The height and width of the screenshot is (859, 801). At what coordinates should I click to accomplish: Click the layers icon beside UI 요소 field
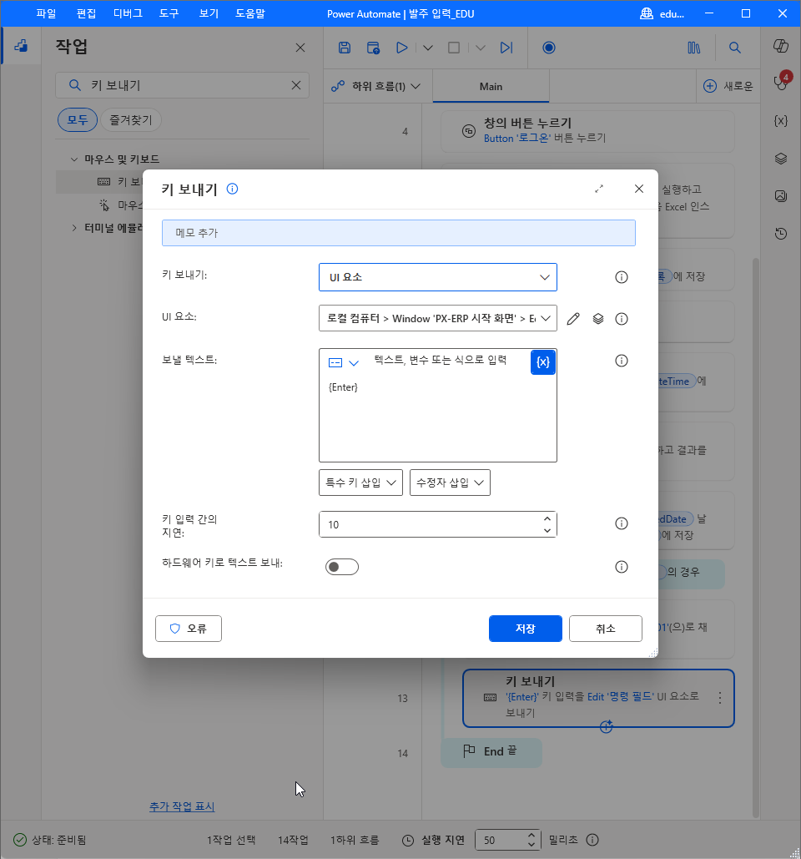pyautogui.click(x=598, y=319)
